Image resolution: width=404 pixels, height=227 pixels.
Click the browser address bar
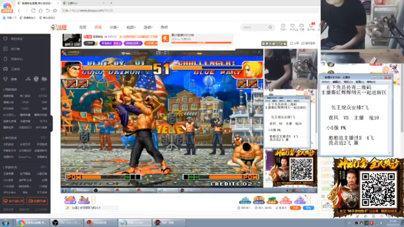pos(189,11)
